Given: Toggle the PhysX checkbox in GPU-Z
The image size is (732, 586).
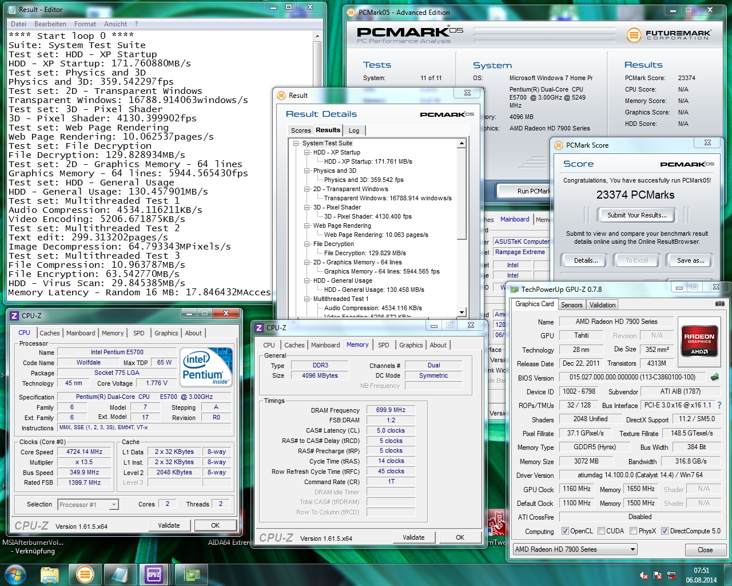Looking at the screenshot, I should 633,531.
